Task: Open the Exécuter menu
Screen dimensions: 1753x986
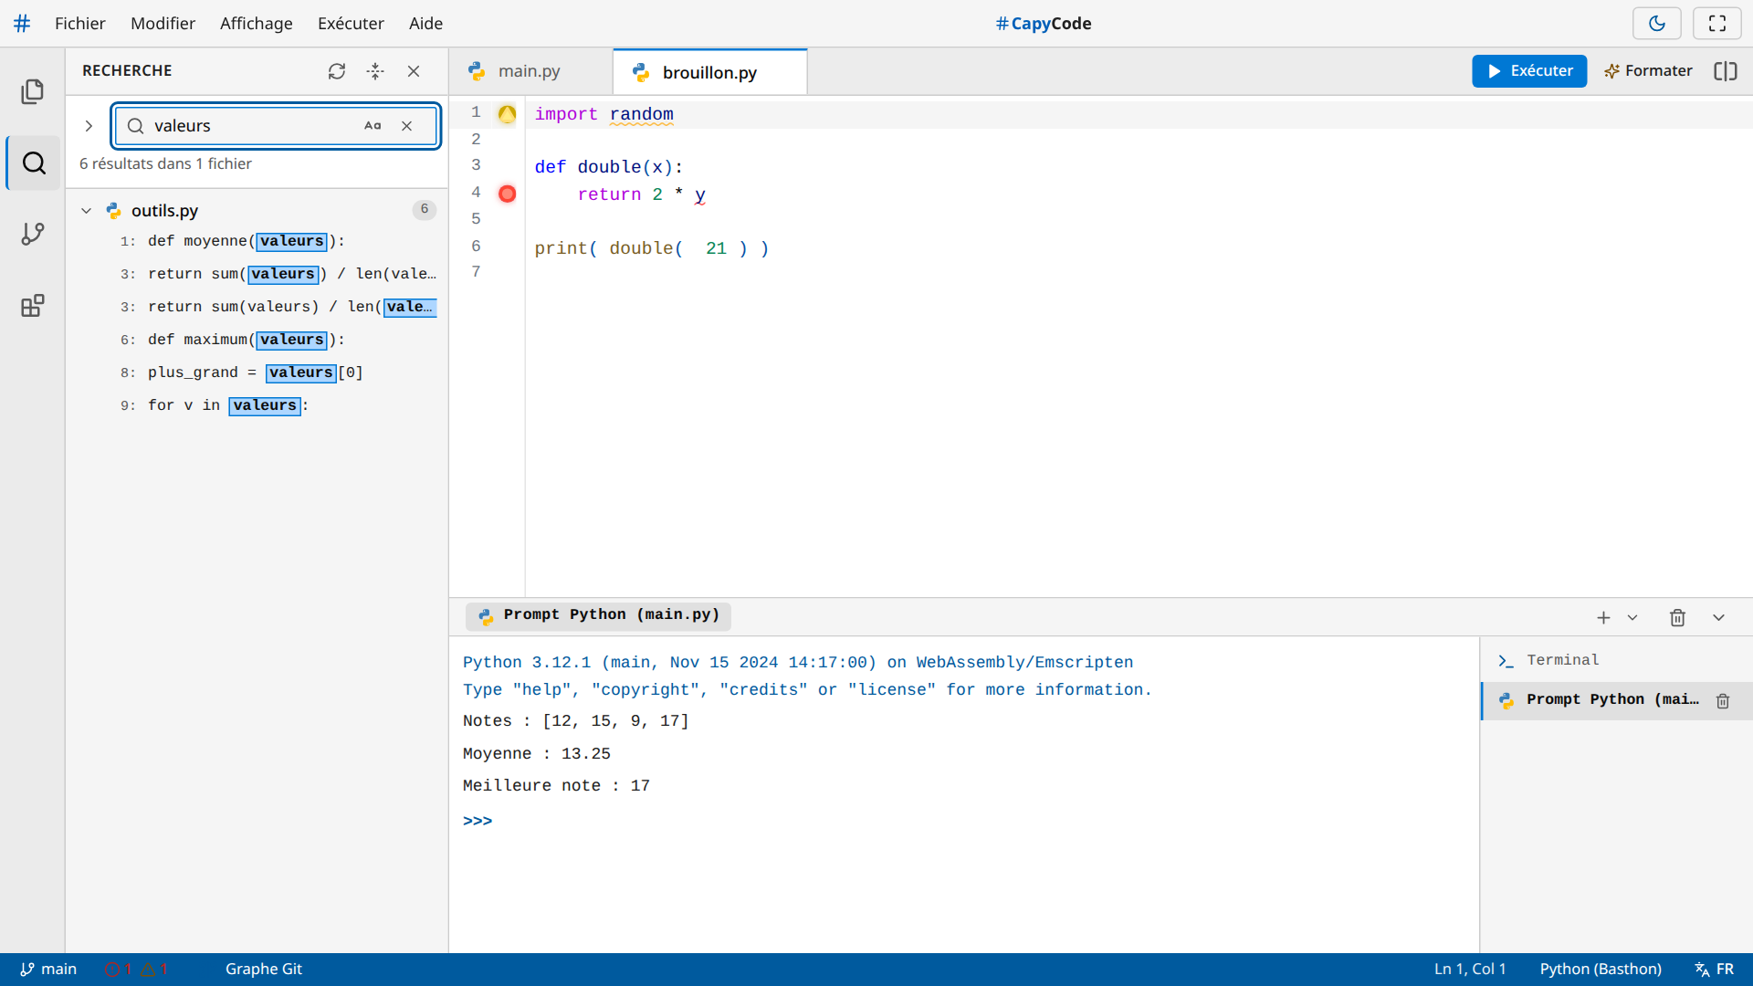Action: tap(351, 24)
